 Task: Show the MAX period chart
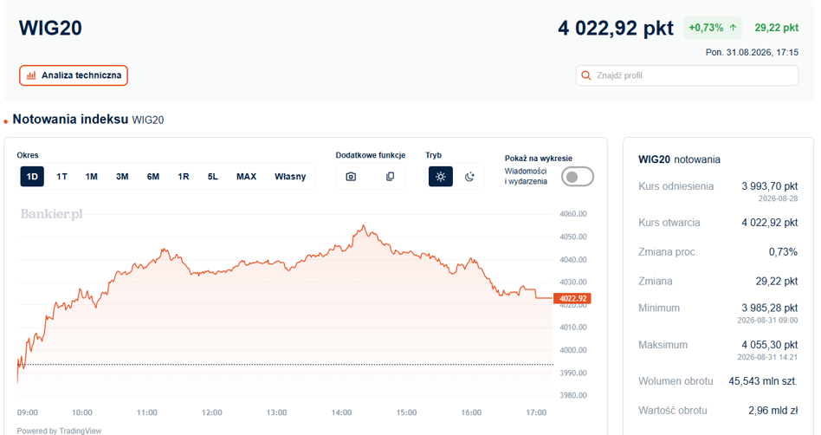tap(247, 177)
